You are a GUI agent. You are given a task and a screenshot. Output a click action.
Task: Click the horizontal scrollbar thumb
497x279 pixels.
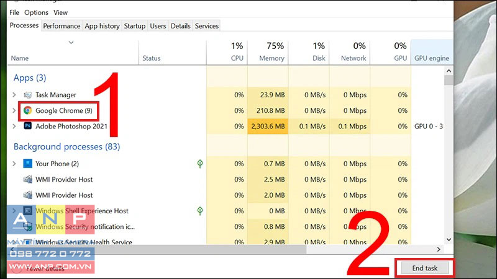click(x=162, y=249)
